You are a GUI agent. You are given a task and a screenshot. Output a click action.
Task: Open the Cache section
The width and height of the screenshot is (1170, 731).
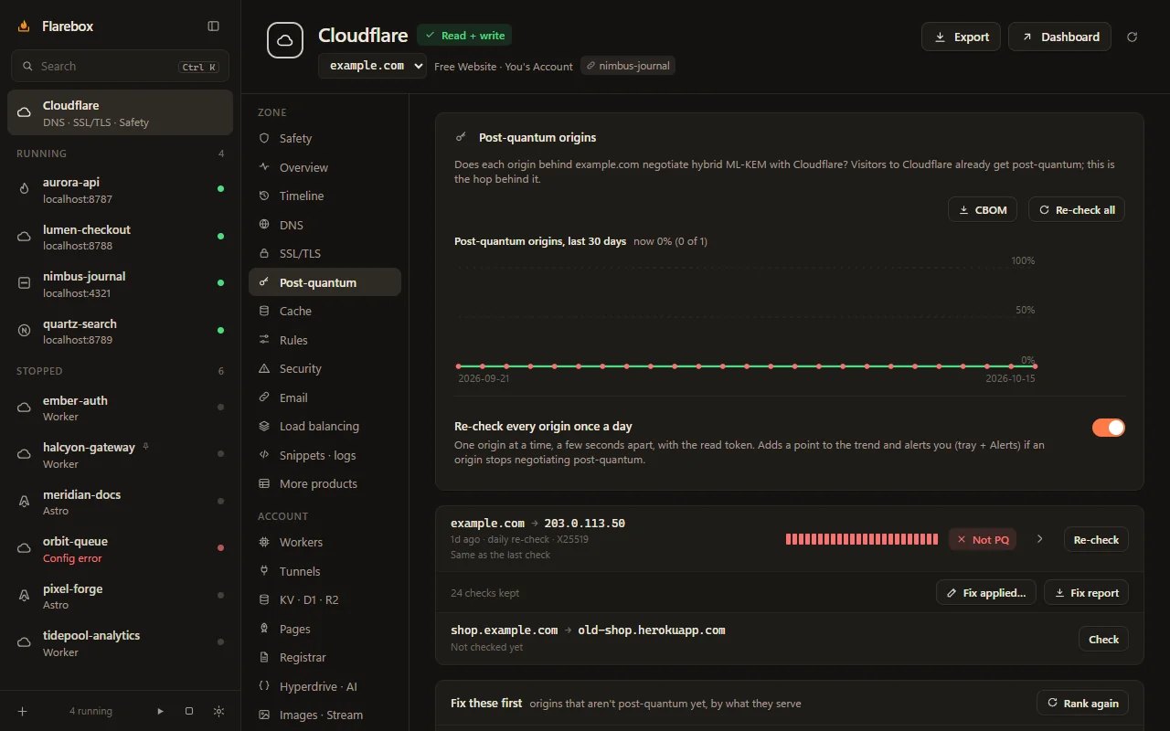324,311
